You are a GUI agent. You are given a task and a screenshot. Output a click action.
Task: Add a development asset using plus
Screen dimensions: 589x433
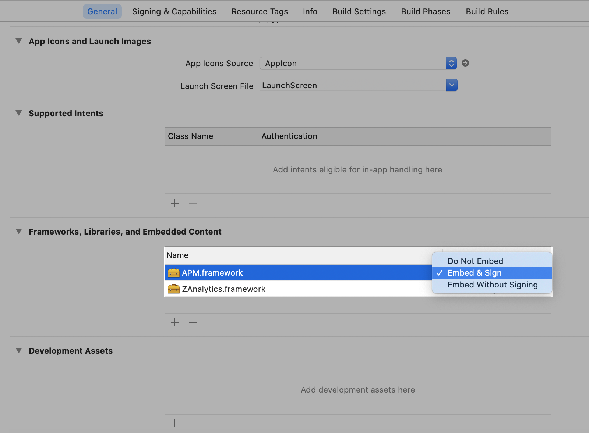pos(175,423)
